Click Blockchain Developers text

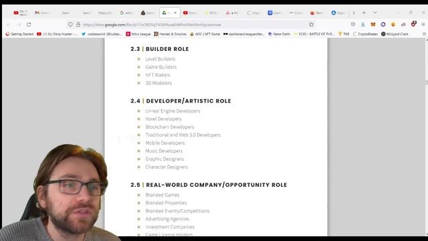pos(169,127)
